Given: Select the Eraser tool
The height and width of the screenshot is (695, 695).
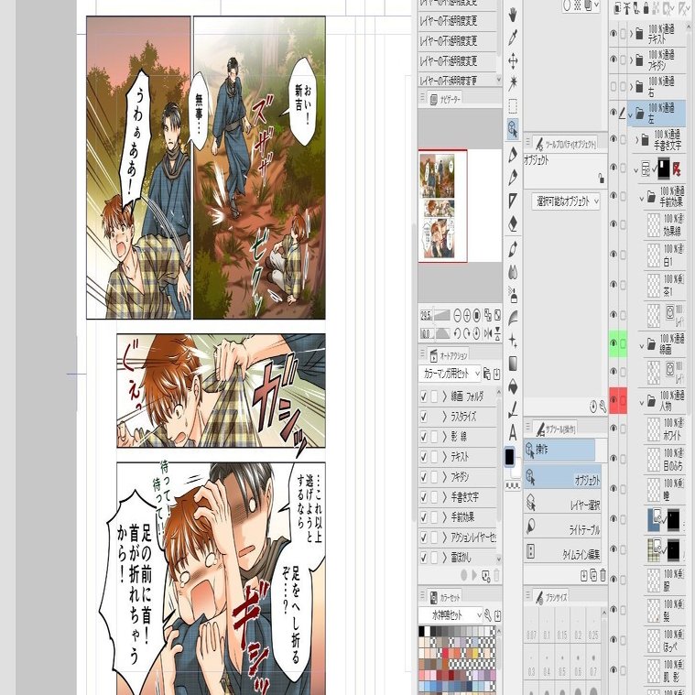Looking at the screenshot, I should (513, 223).
